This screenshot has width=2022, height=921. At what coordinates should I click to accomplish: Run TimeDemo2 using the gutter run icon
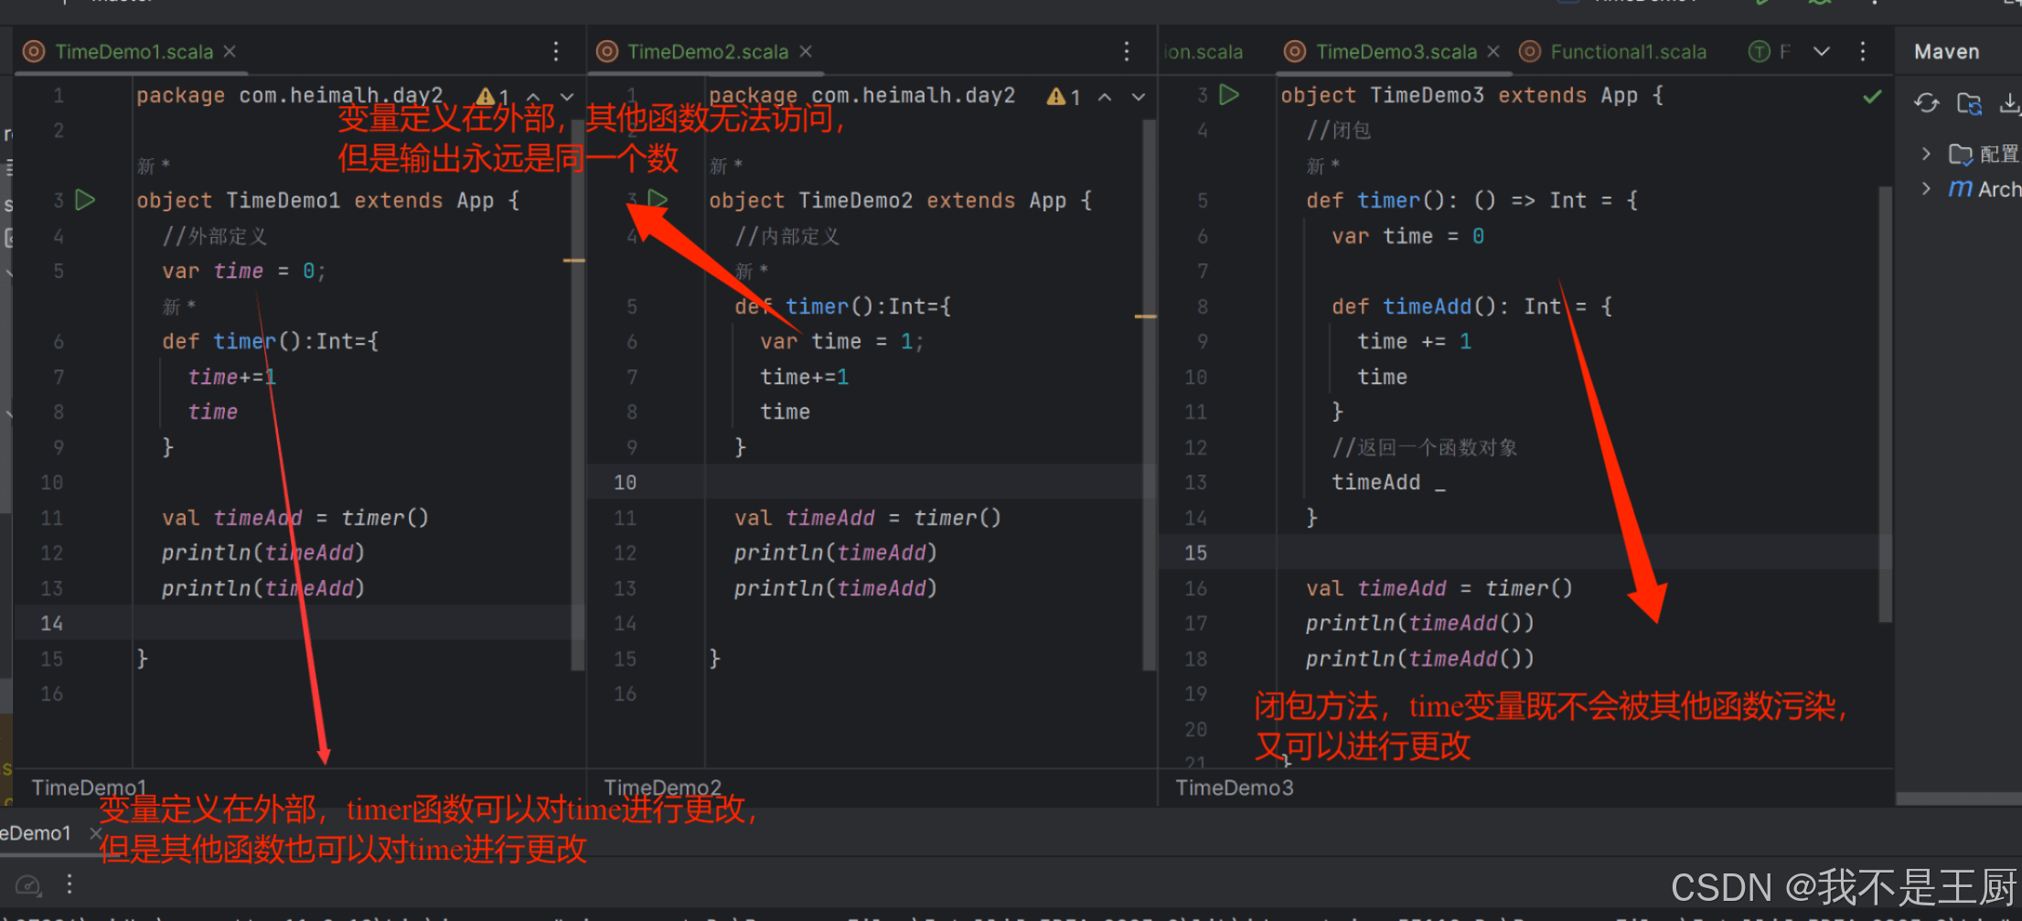(658, 198)
